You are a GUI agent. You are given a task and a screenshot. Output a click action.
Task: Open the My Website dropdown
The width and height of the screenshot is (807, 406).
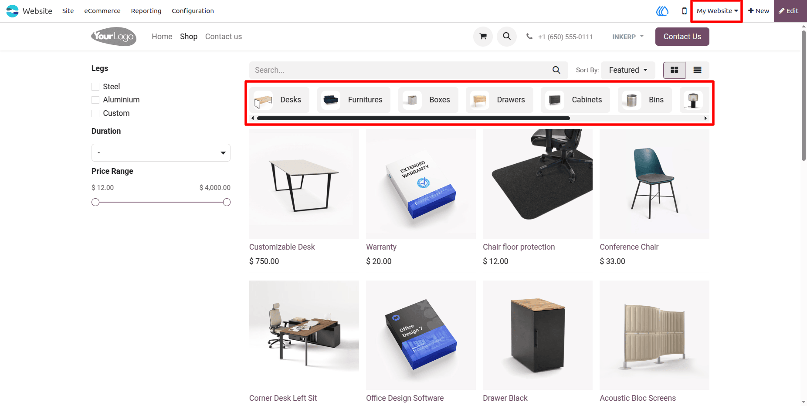tap(717, 11)
